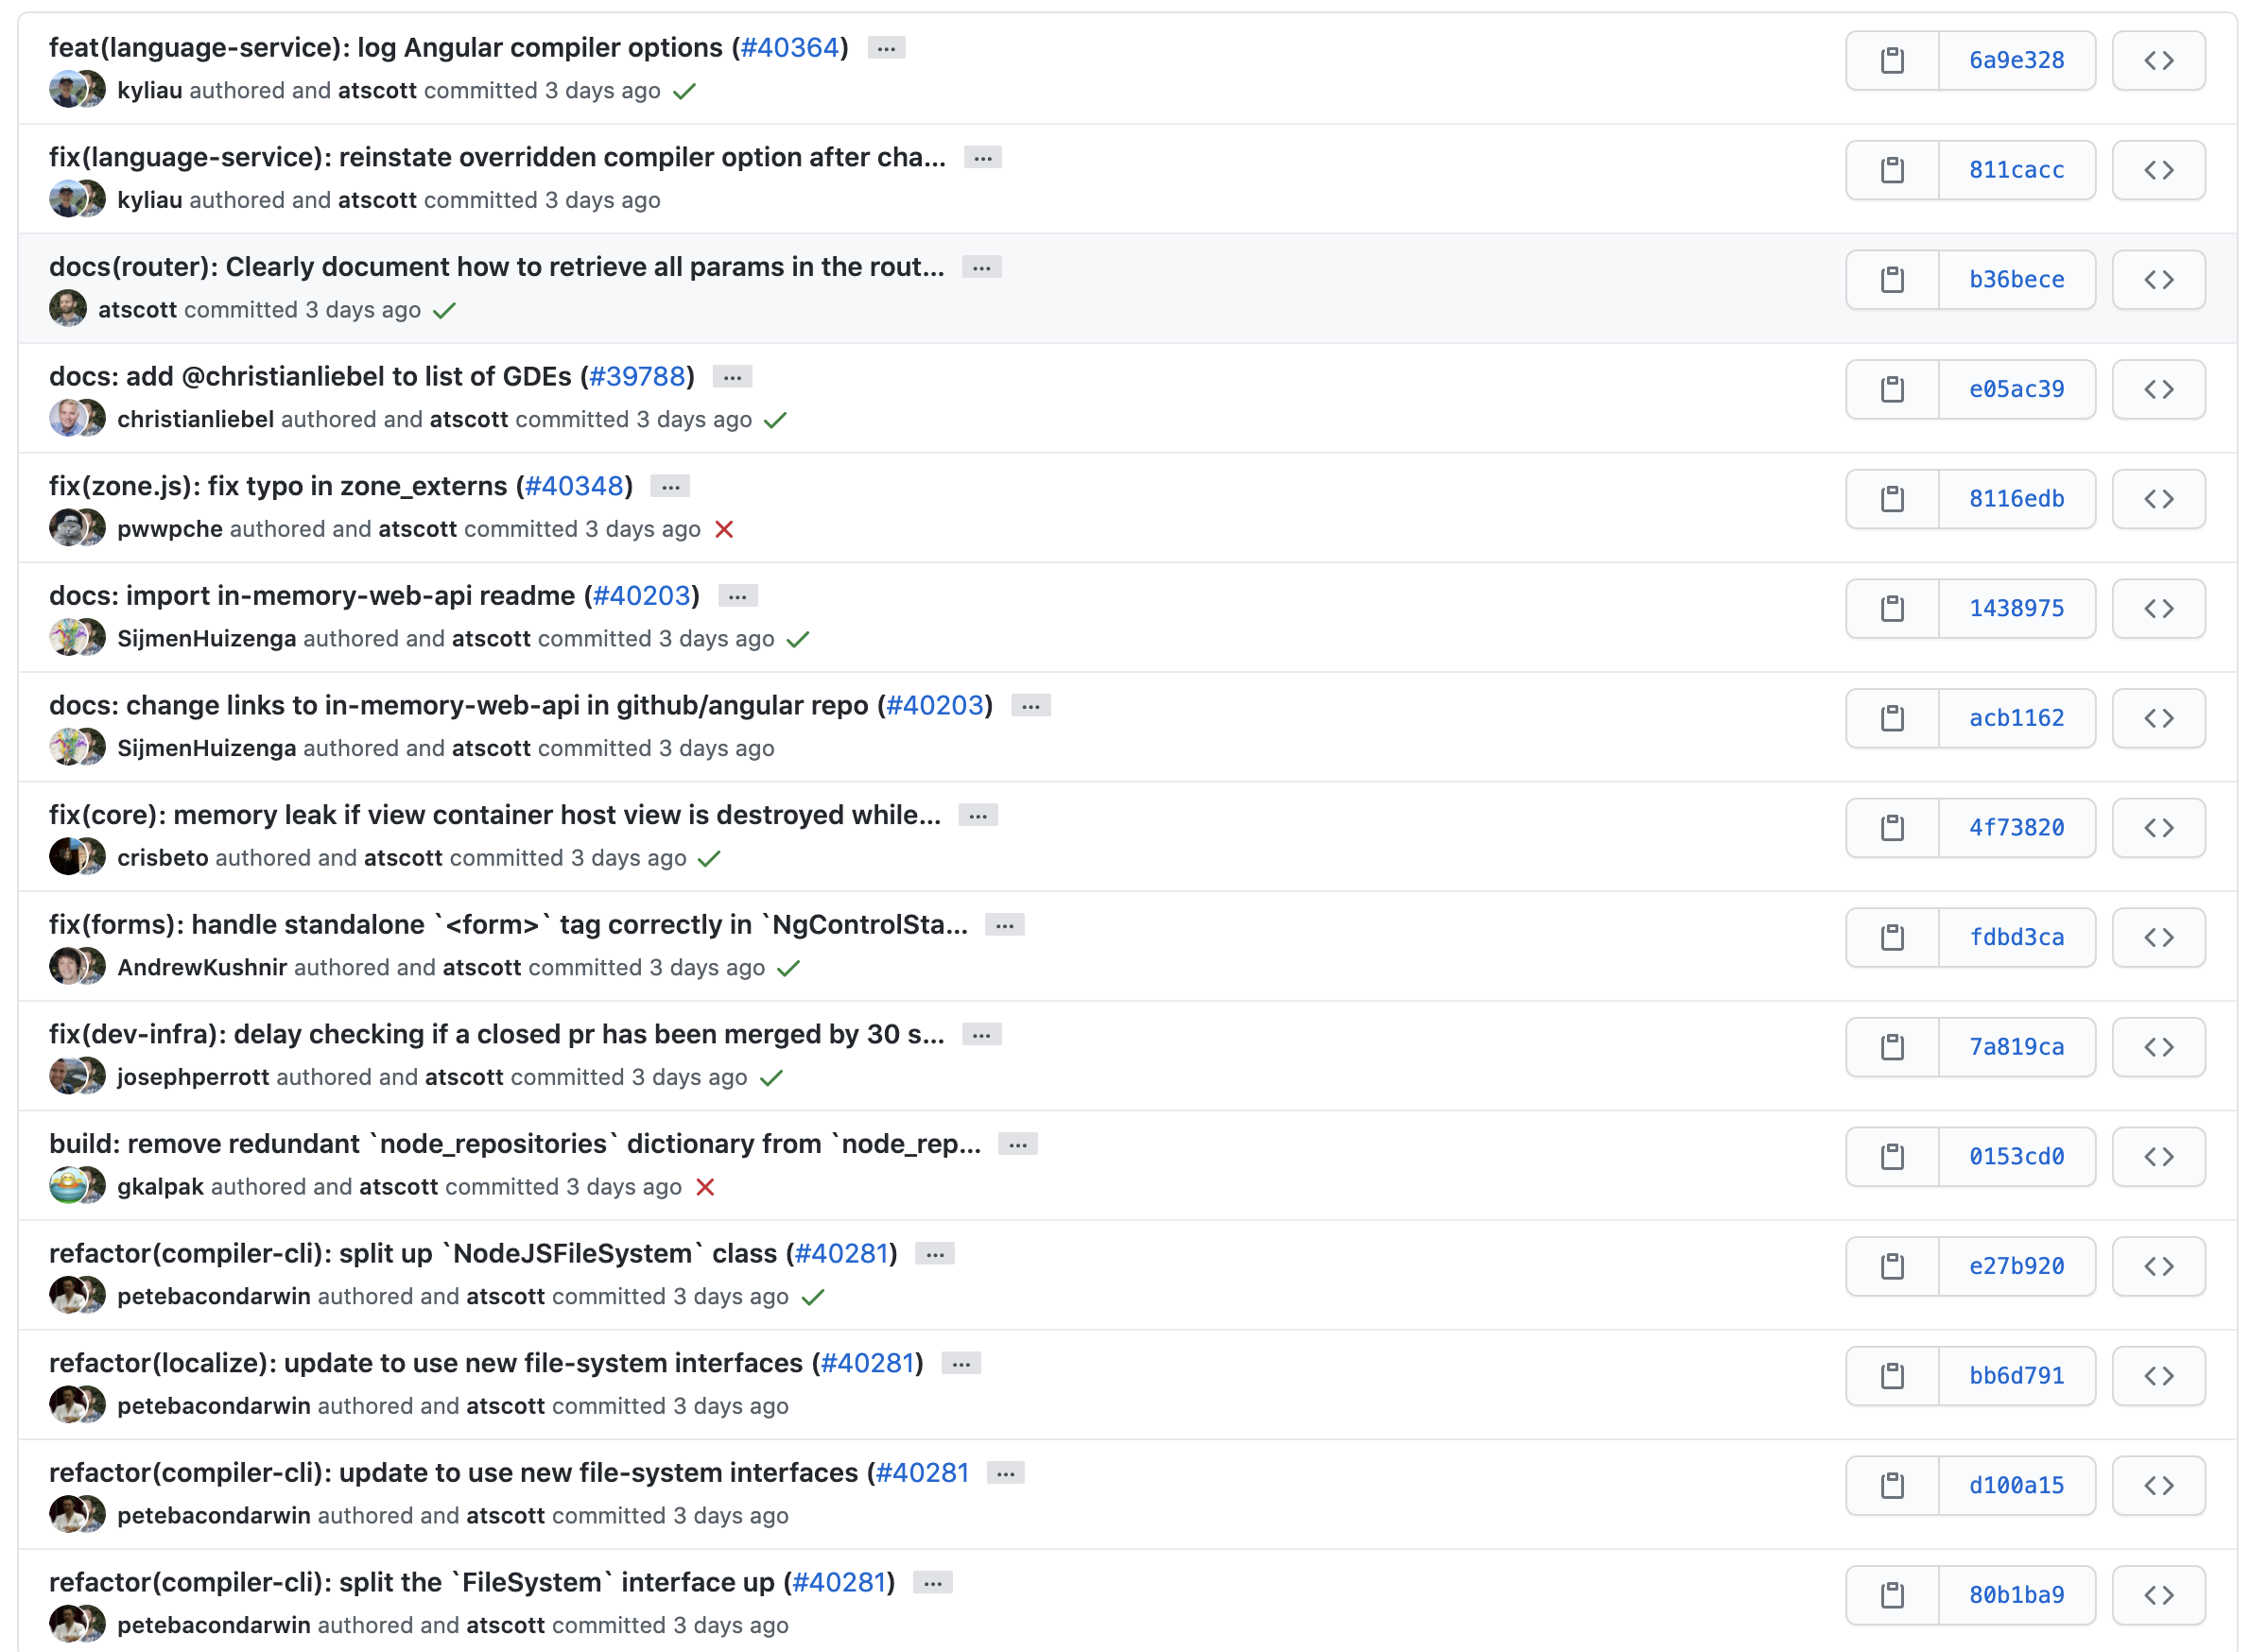The width and height of the screenshot is (2250, 1652).
Task: Click kyliau avatar on first commit
Action: (66, 90)
